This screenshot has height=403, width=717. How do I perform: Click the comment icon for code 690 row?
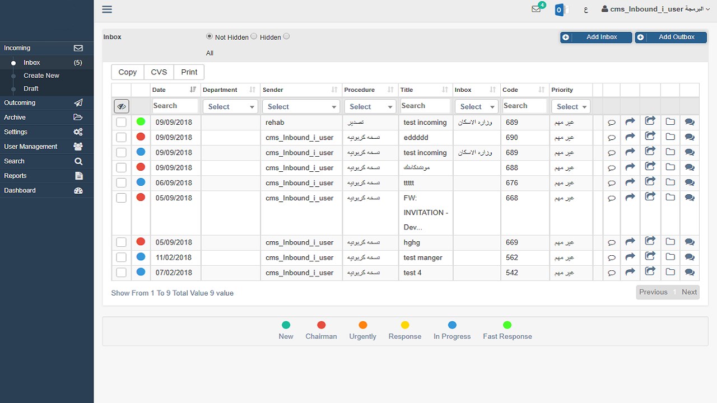612,138
